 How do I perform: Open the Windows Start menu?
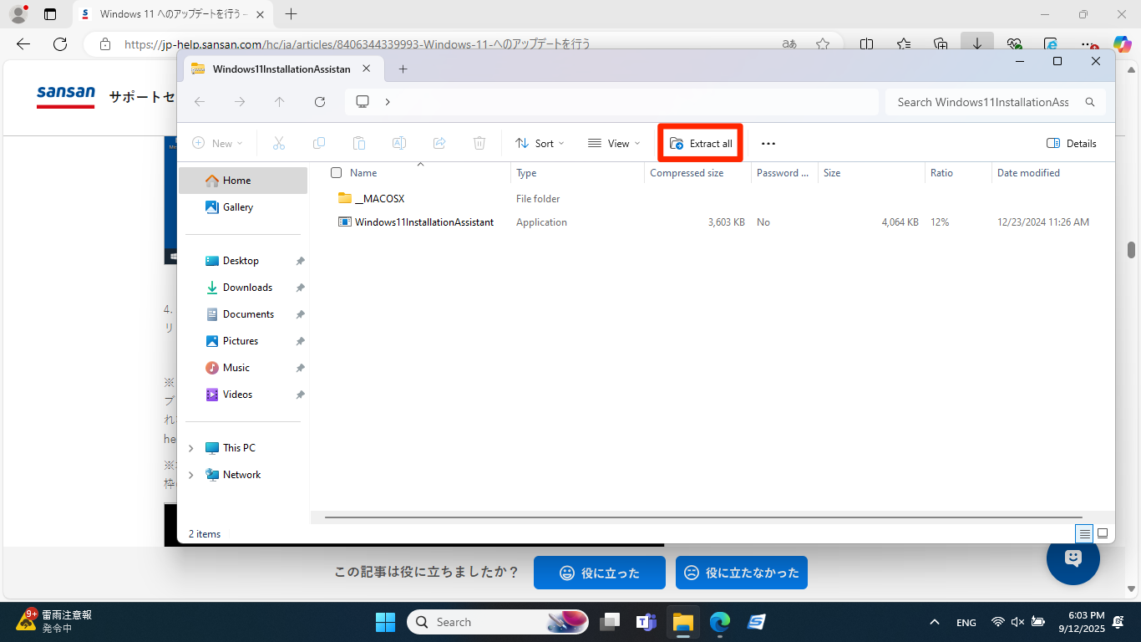coord(385,622)
